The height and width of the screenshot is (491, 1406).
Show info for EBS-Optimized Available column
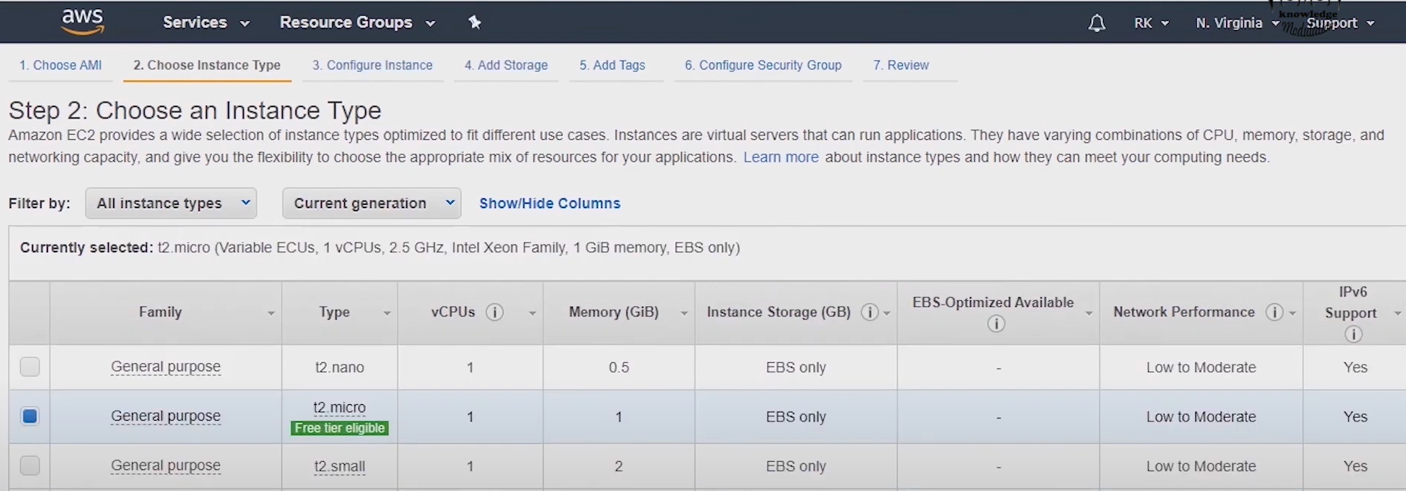[x=996, y=323]
